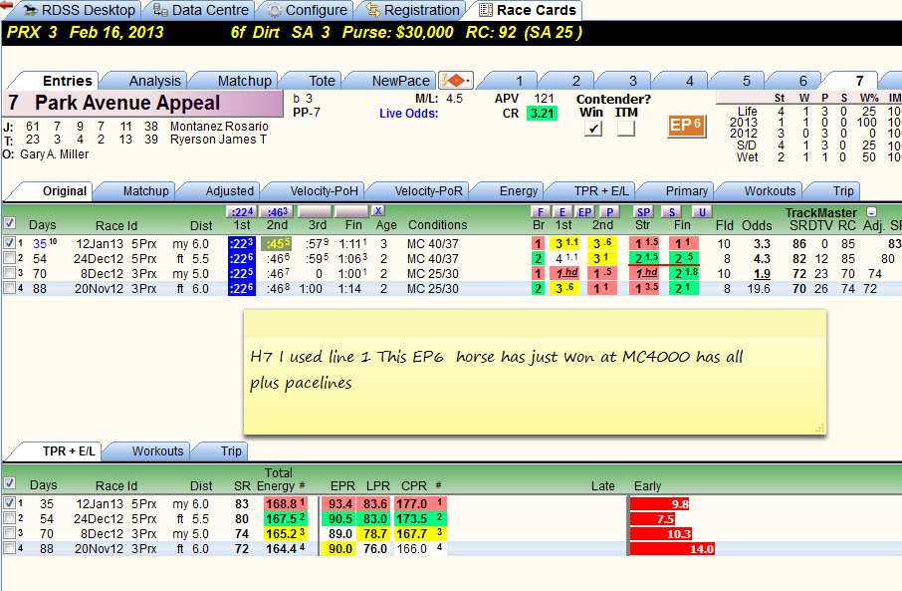This screenshot has width=902, height=591.
Task: Check paceline 3 checkbox for 8Dec12 race
Action: click(9, 273)
